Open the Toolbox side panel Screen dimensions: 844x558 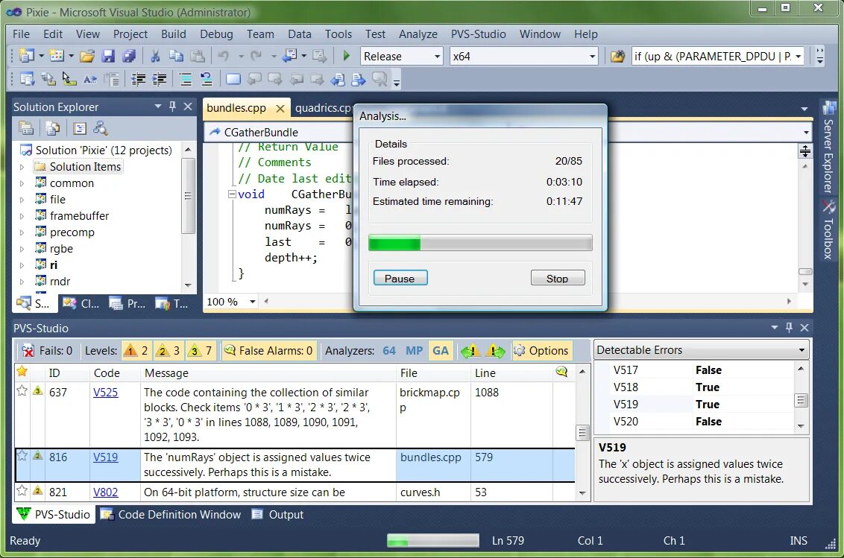828,230
